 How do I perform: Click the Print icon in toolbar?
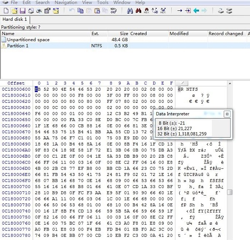click(39, 11)
